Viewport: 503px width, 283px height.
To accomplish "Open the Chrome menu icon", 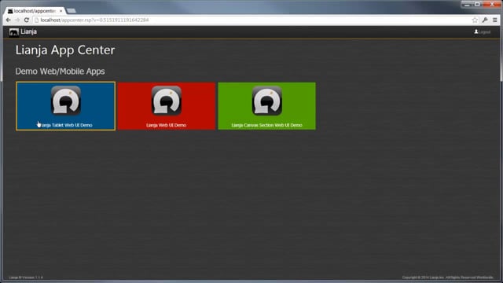I will (495, 20).
